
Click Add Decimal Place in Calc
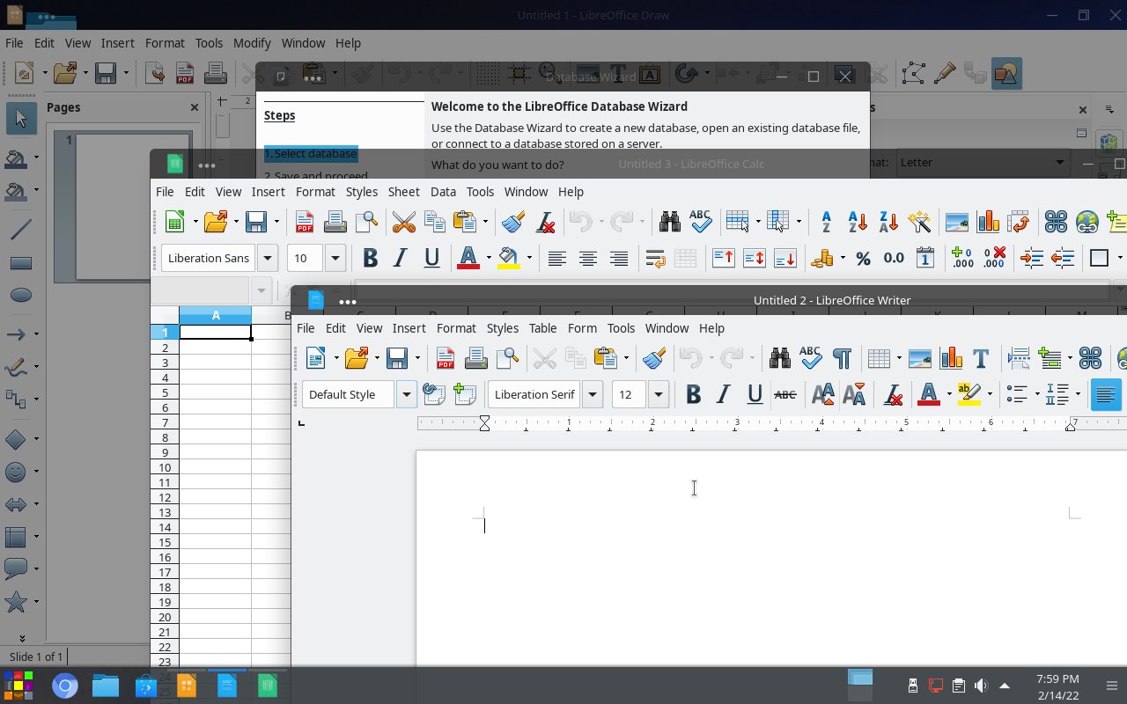[x=962, y=259]
